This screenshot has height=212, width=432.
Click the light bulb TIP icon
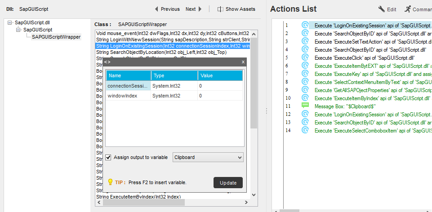click(110, 182)
